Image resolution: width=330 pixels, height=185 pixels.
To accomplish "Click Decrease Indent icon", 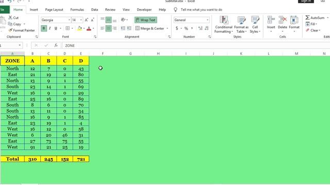I will [x=123, y=28].
